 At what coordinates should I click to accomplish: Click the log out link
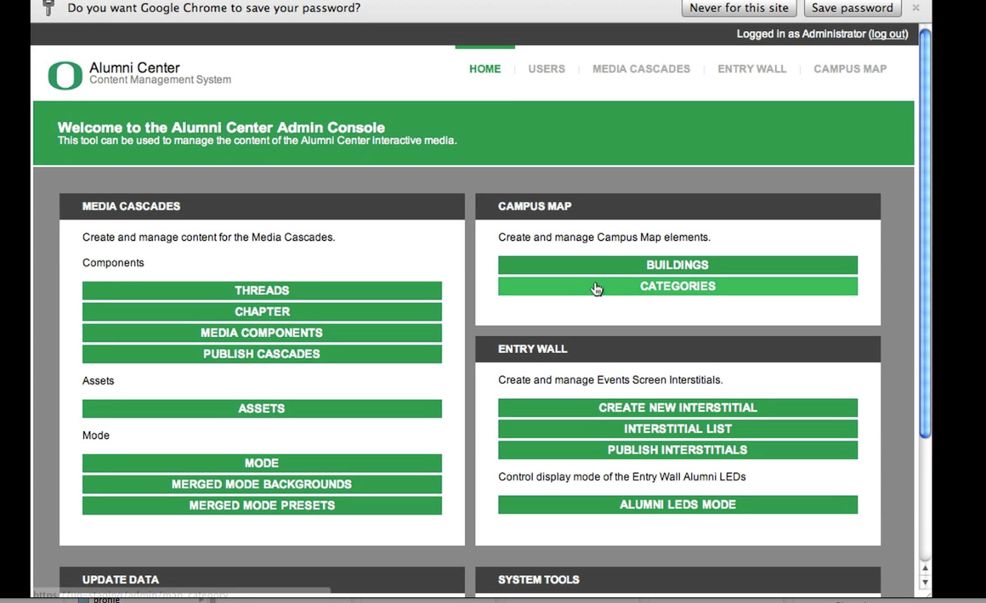click(888, 34)
